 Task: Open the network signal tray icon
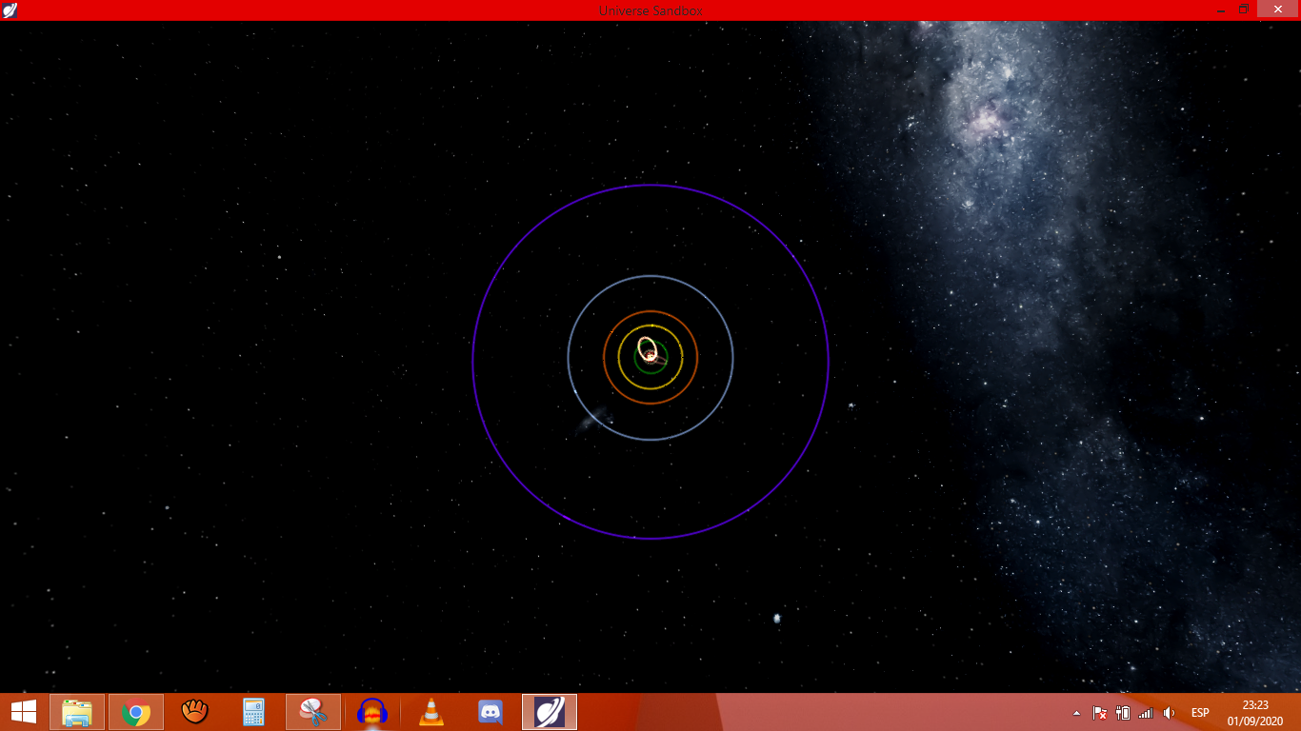point(1146,713)
